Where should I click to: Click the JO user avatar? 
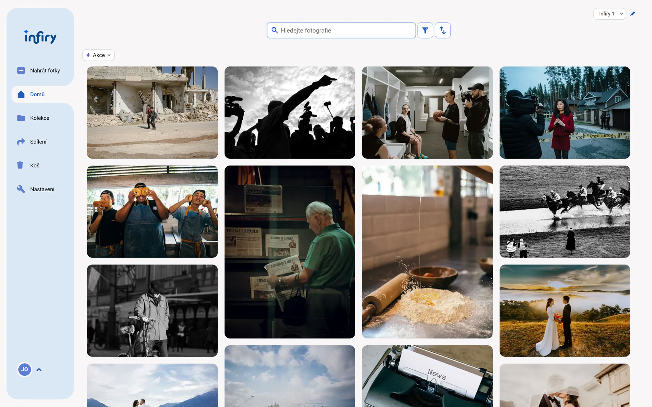(x=25, y=369)
